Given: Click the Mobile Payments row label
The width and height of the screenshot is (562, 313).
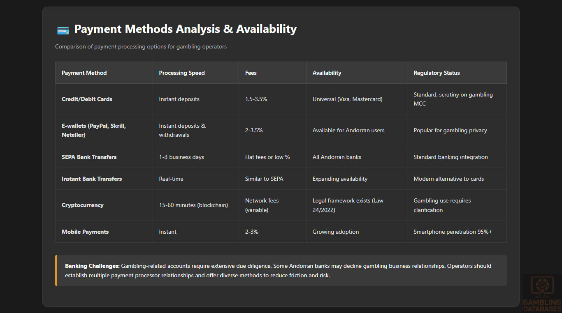Looking at the screenshot, I should 85,232.
